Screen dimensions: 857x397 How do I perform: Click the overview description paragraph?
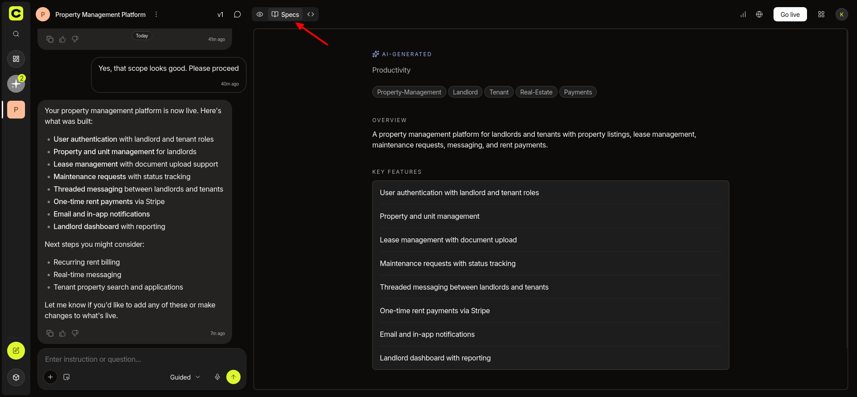[534, 139]
